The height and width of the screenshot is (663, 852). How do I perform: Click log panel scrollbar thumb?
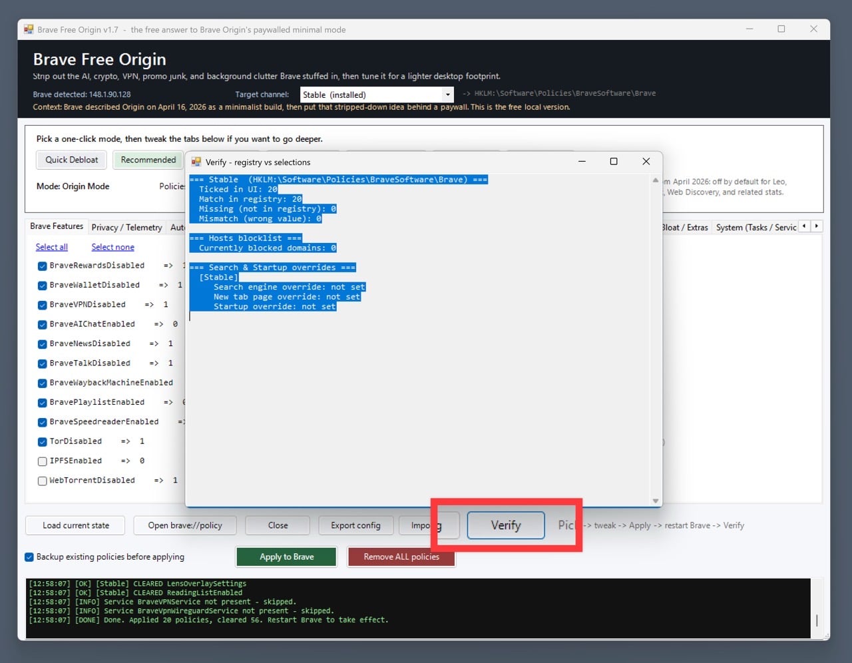click(x=817, y=620)
